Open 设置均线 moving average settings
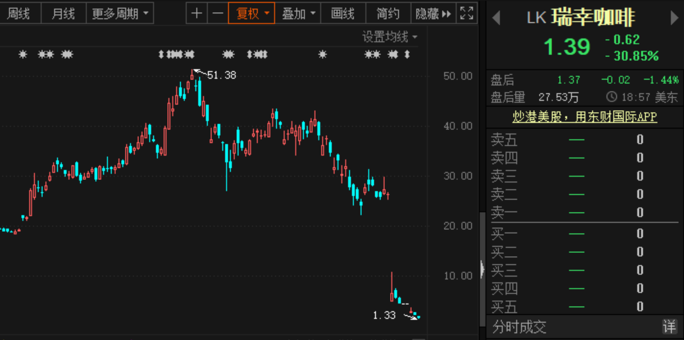 pyautogui.click(x=389, y=36)
